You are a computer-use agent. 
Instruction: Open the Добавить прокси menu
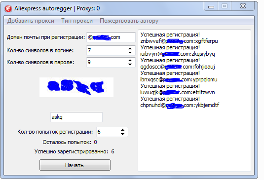coord(31,21)
